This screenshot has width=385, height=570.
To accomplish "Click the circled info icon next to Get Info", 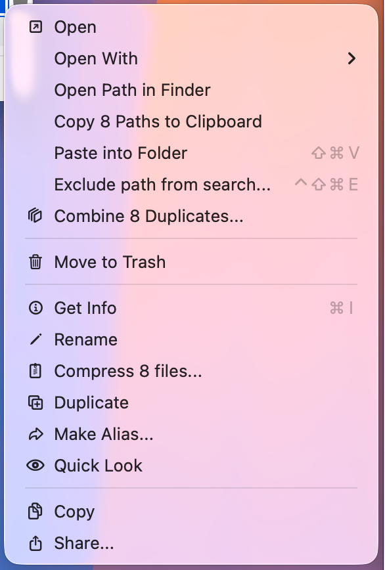I will pyautogui.click(x=35, y=308).
